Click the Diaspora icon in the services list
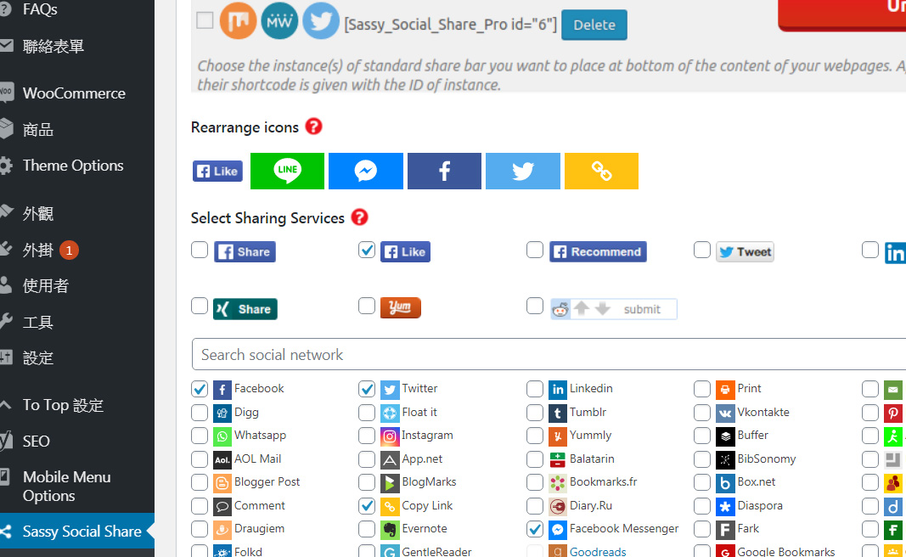 (725, 506)
